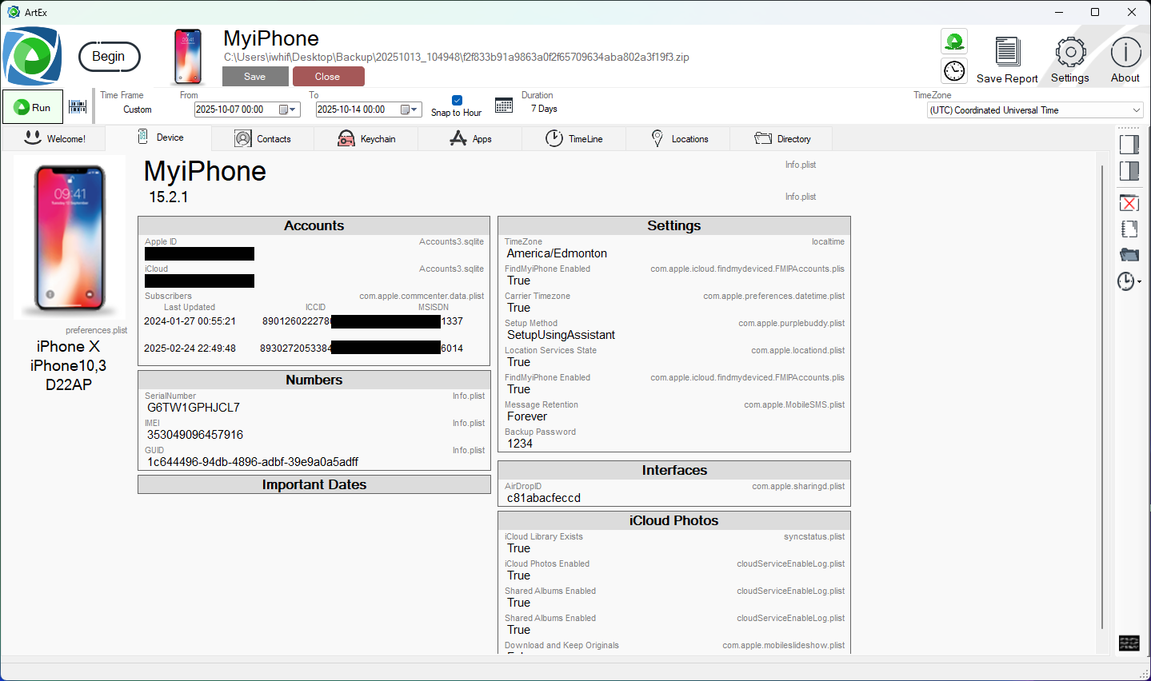Viewport: 1151px width, 681px height.
Task: Click the dark folder icon in right sidebar
Action: (x=1129, y=255)
